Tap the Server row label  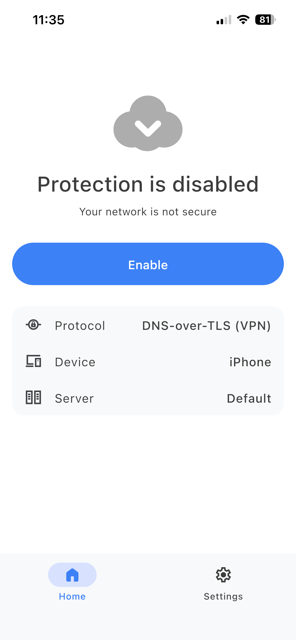click(74, 398)
